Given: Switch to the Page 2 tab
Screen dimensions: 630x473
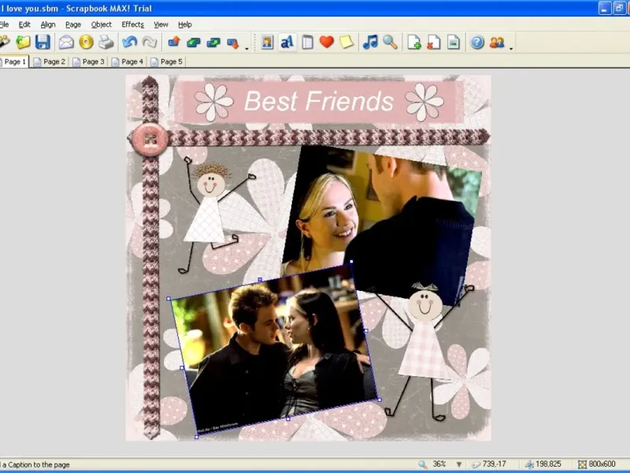Looking at the screenshot, I should click(x=50, y=61).
